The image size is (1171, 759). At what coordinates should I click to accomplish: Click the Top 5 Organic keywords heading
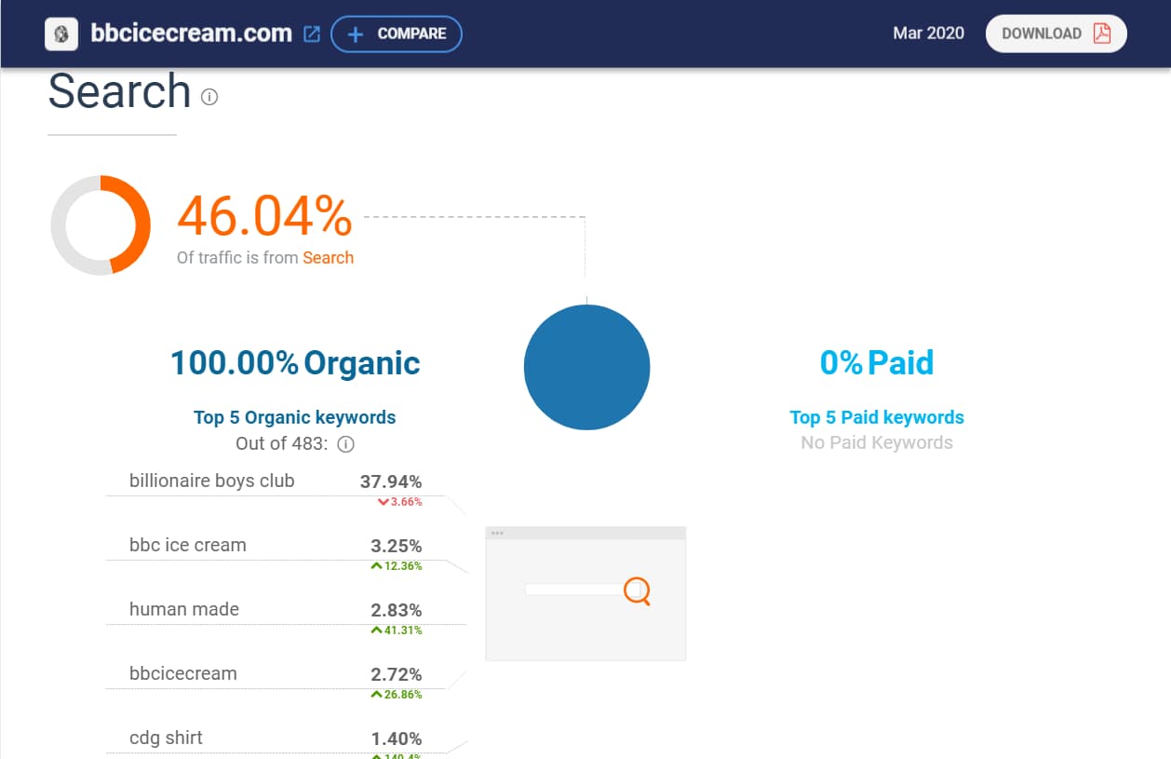pos(295,417)
